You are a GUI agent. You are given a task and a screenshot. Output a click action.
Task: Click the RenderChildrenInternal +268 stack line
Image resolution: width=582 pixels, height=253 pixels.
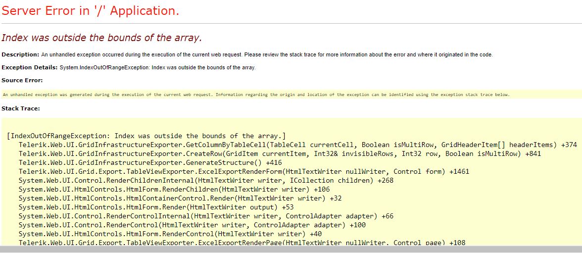tap(206, 180)
